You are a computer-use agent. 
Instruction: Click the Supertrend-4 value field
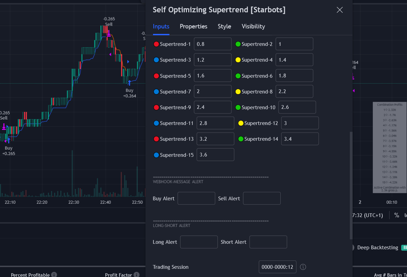tap(294, 60)
